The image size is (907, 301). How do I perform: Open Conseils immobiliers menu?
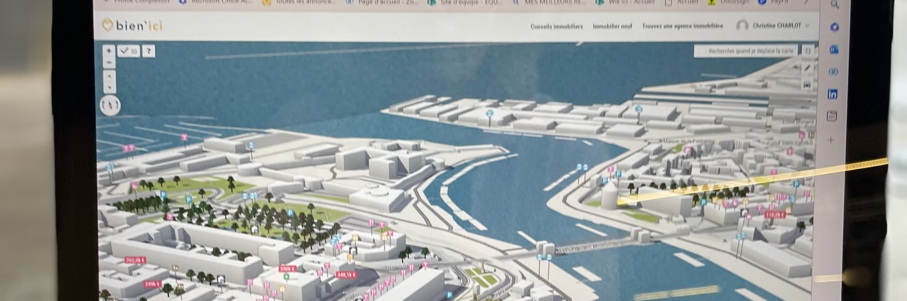(556, 26)
